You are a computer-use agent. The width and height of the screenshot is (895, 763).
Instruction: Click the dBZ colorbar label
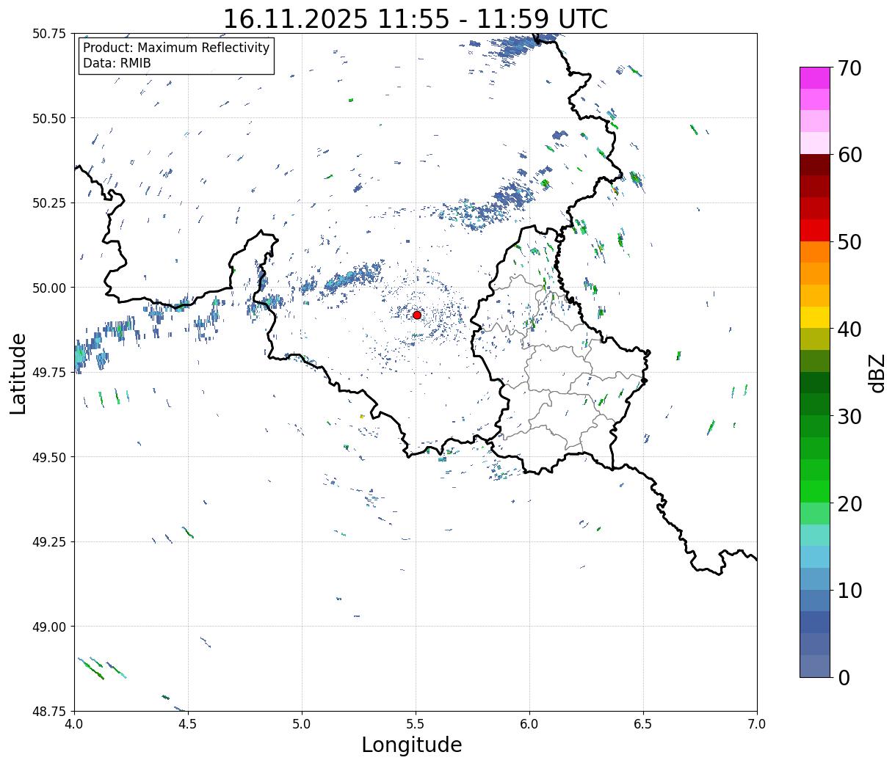[877, 372]
